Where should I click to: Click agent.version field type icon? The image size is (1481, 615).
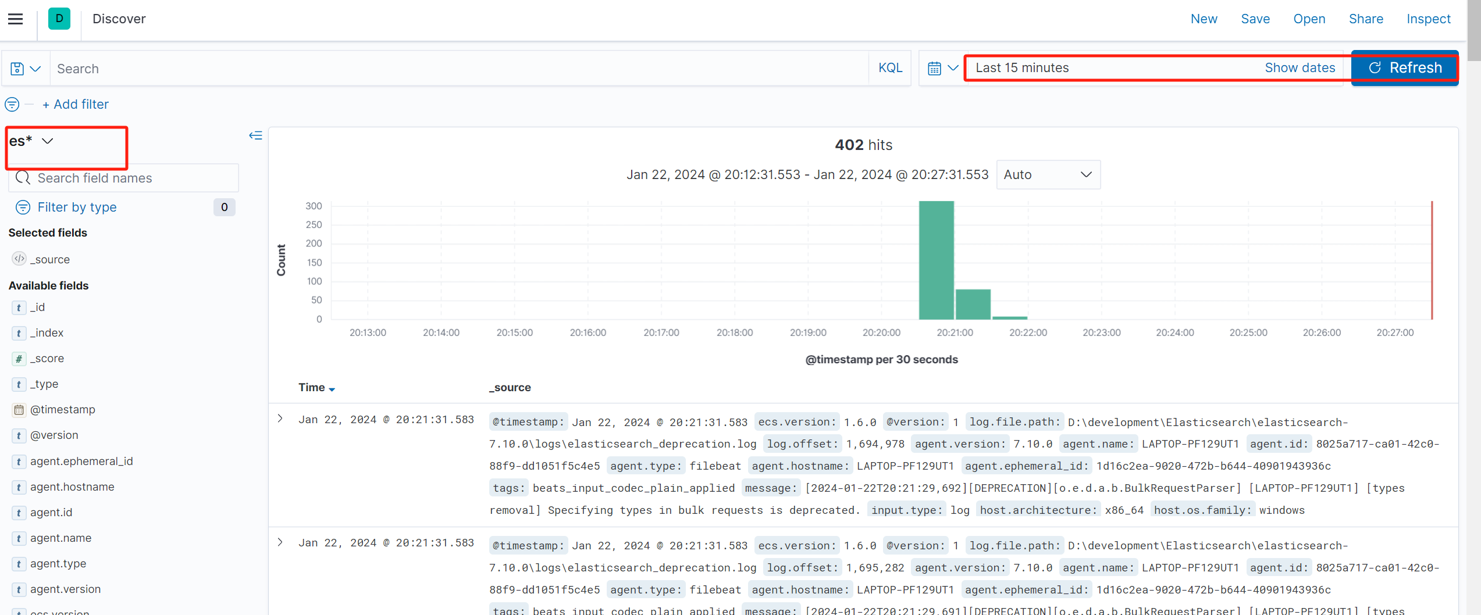pos(19,589)
